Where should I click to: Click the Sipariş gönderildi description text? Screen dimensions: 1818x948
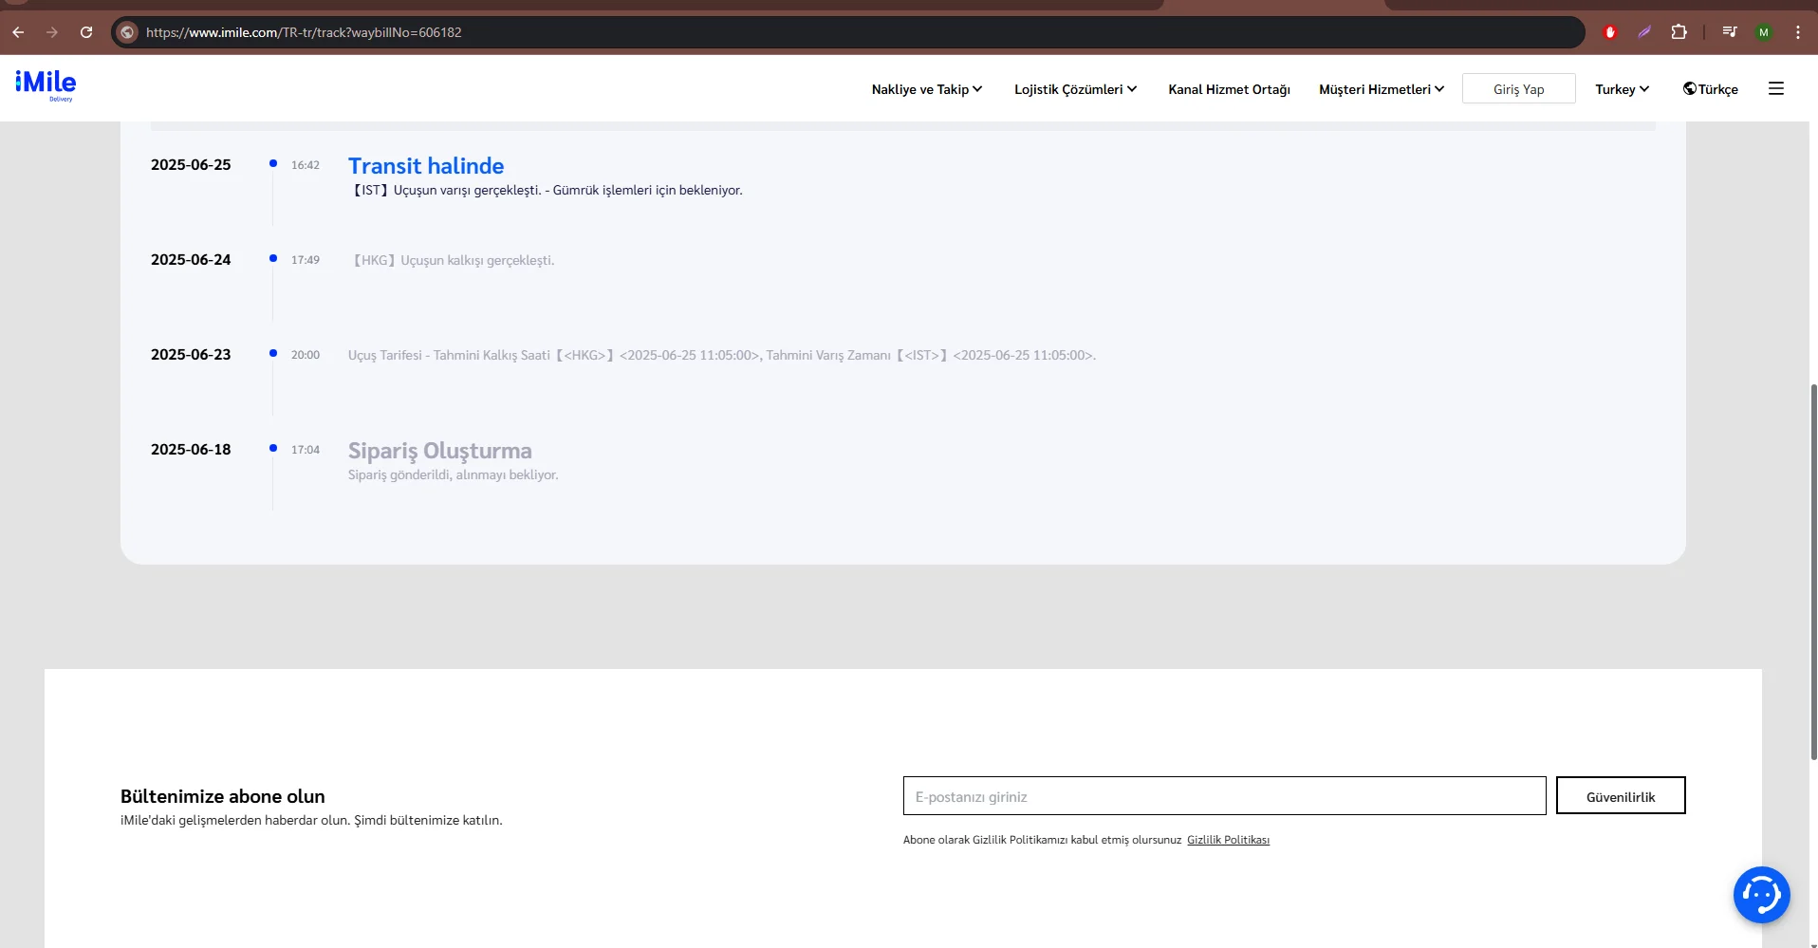point(454,474)
